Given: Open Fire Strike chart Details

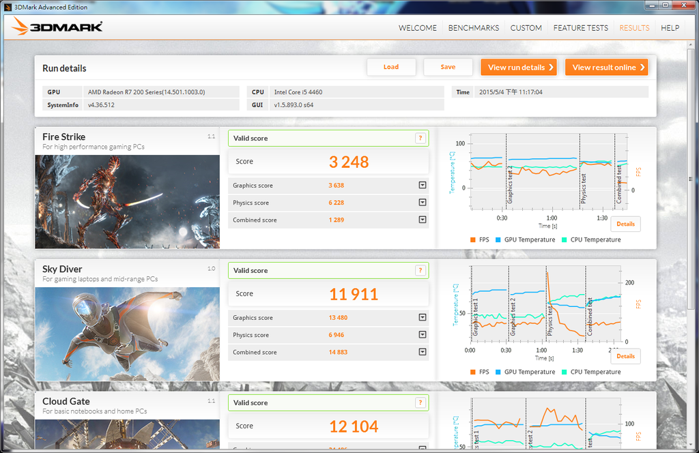Looking at the screenshot, I should 625,224.
